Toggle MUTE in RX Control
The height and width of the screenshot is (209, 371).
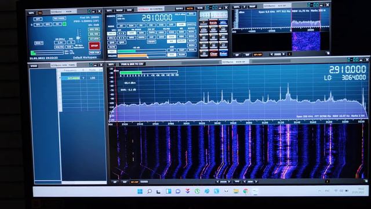coord(112,47)
